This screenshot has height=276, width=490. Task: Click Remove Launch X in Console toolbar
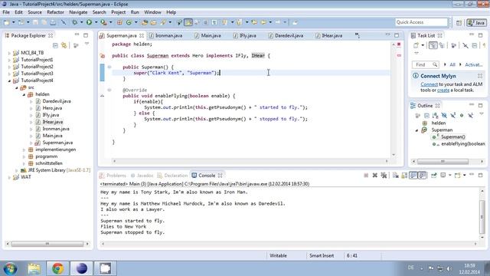(374, 176)
